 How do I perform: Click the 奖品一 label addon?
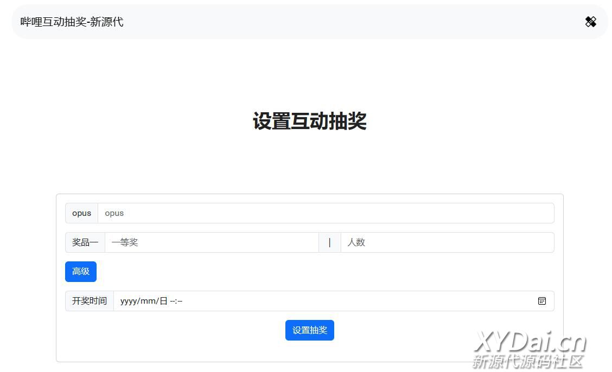coord(85,242)
